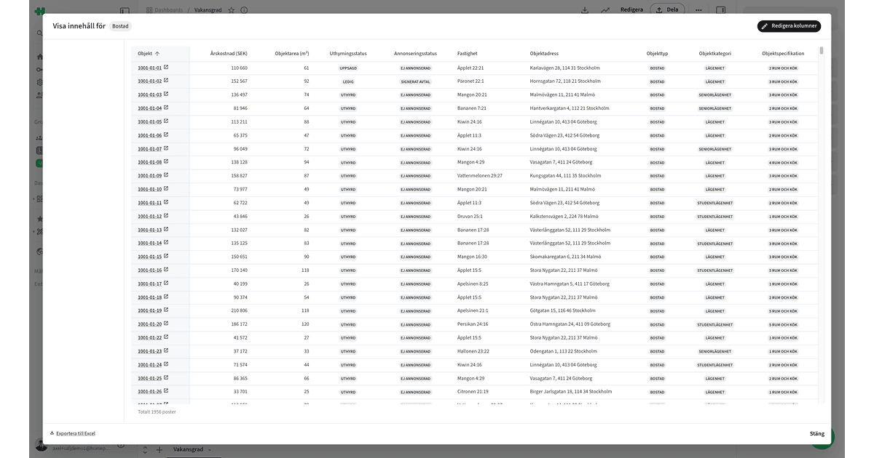This screenshot has height=458, width=874.
Task: Select the Bostad filter chip
Action: click(119, 25)
